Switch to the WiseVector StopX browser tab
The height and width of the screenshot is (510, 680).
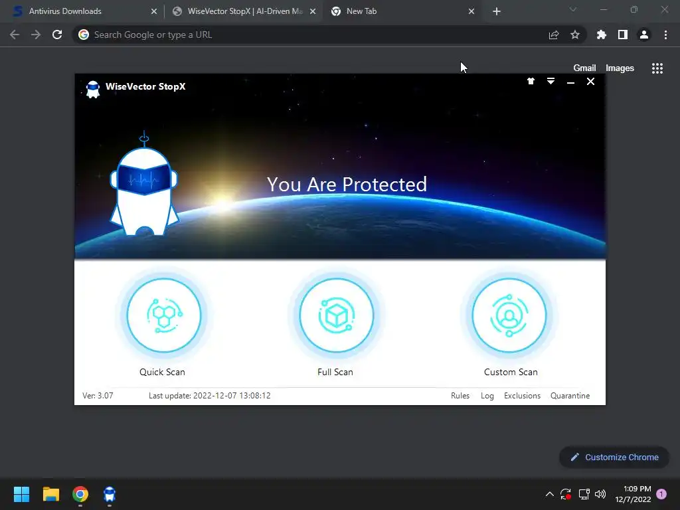click(x=243, y=11)
